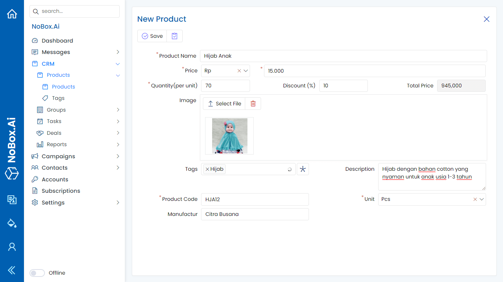
Task: Collapse the sidebar with the double-chevron
Action: point(12,270)
